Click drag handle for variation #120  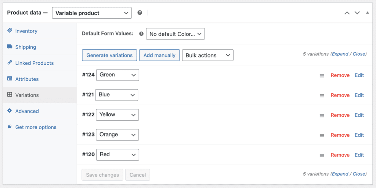pyautogui.click(x=322, y=155)
